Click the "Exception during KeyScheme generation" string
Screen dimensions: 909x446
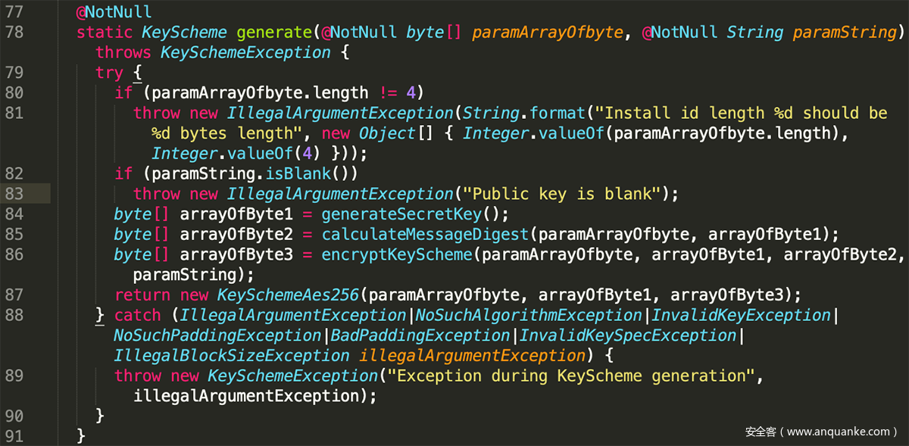point(570,376)
